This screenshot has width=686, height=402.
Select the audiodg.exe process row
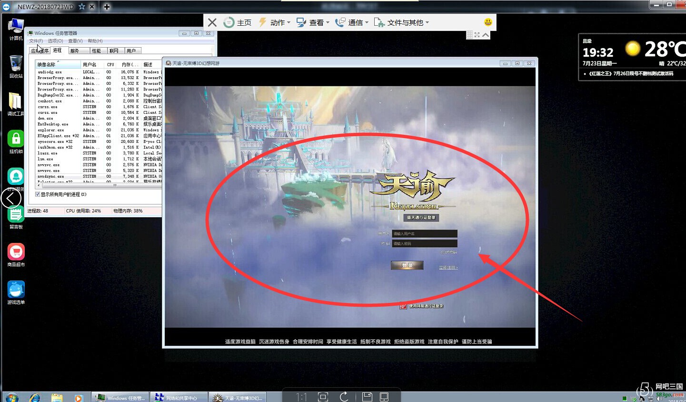pyautogui.click(x=99, y=72)
